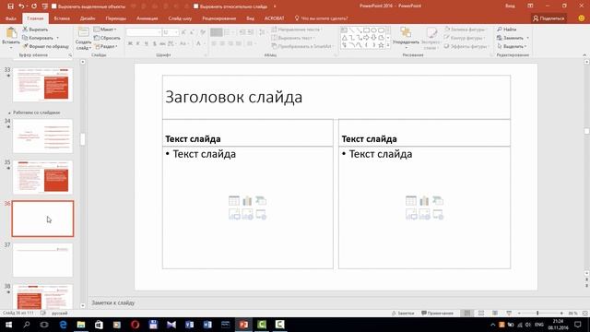
Task: Select slide 37 thumbnail
Action: [x=42, y=260]
